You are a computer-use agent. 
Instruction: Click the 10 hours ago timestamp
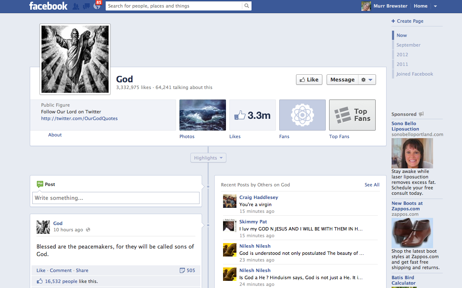(68, 230)
